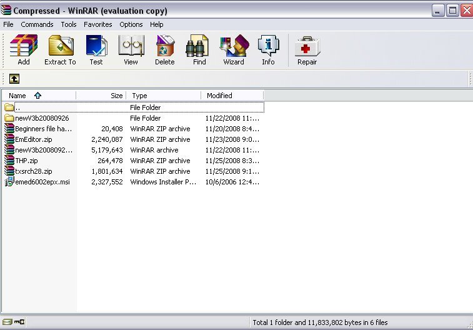
Task: Minimize the WinRAR window
Action: coord(438,11)
